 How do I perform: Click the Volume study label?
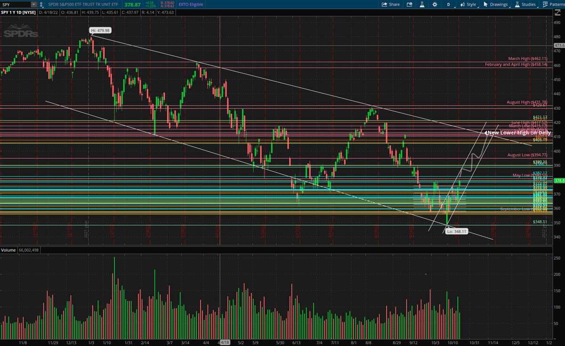[x=8, y=249]
